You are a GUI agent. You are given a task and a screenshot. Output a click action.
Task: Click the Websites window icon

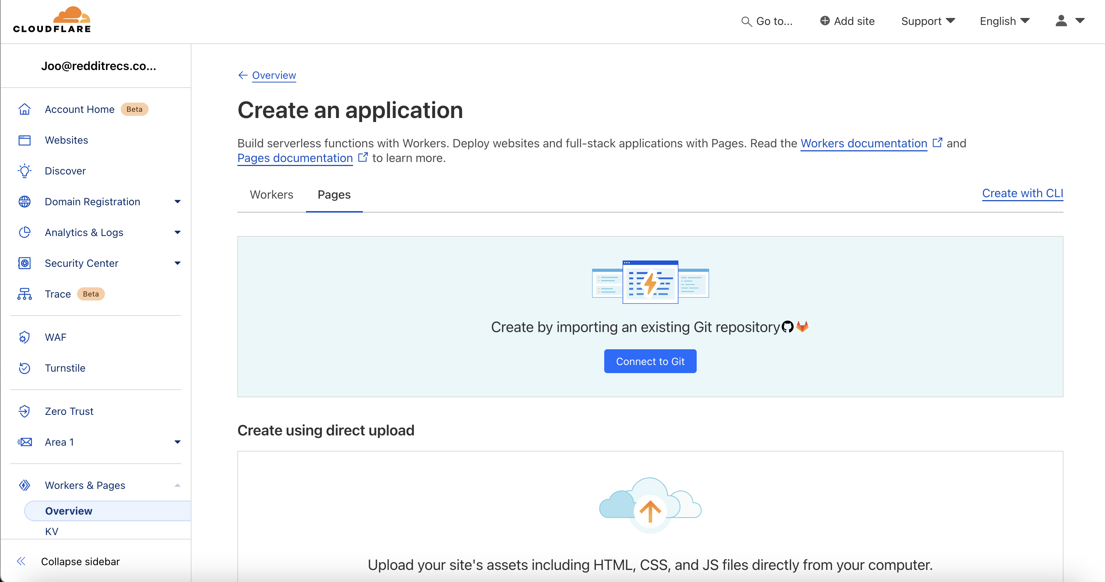point(25,140)
